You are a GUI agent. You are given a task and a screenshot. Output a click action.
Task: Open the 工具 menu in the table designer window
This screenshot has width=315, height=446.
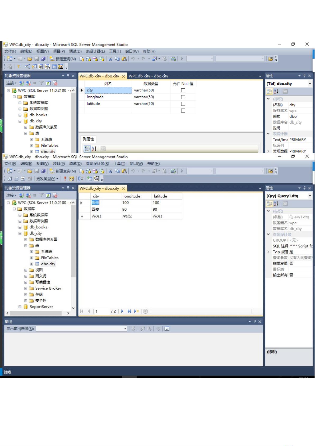[x=115, y=51]
